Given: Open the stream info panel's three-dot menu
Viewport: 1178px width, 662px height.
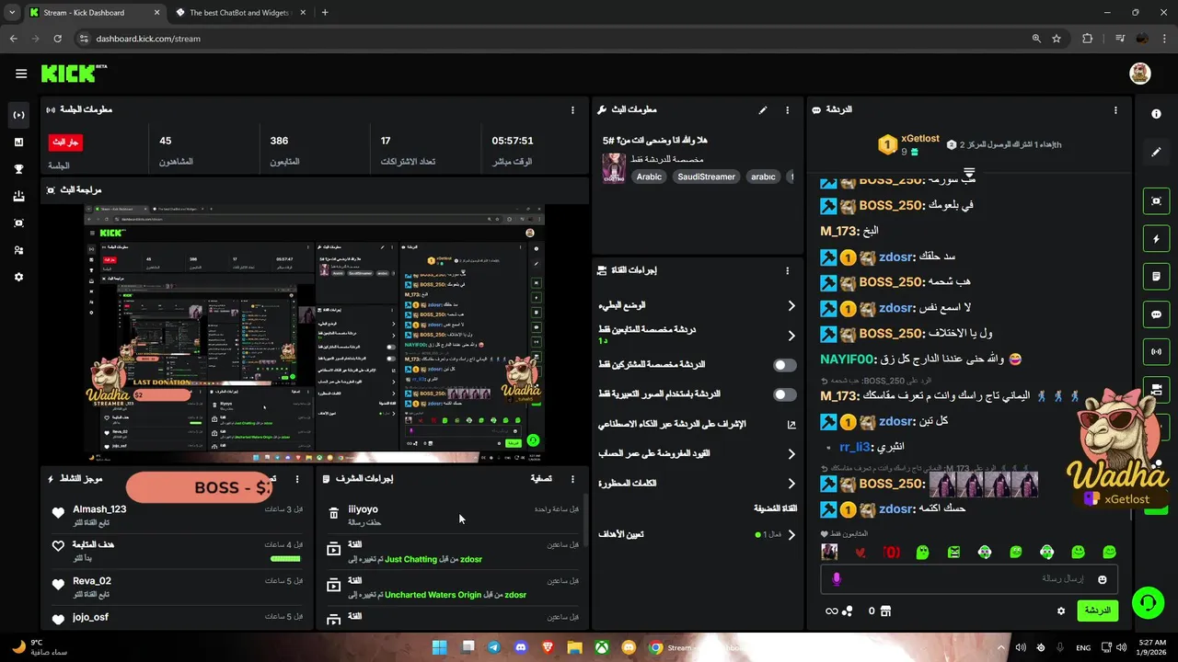Looking at the screenshot, I should pos(787,109).
